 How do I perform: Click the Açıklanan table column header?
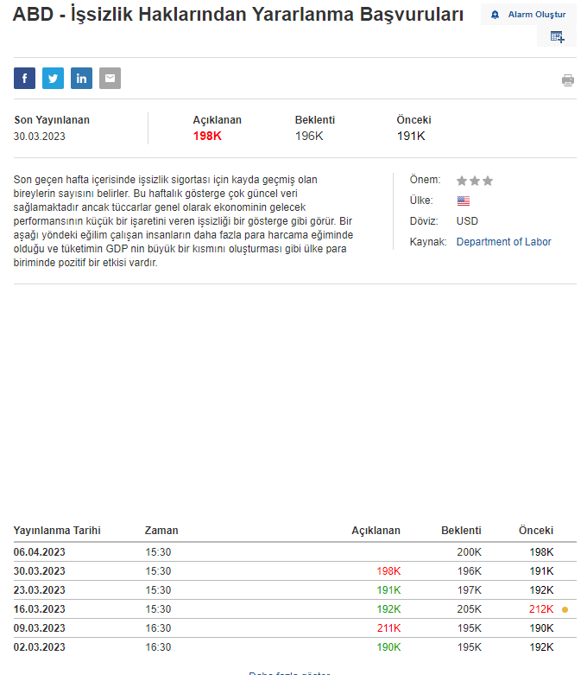tap(376, 531)
